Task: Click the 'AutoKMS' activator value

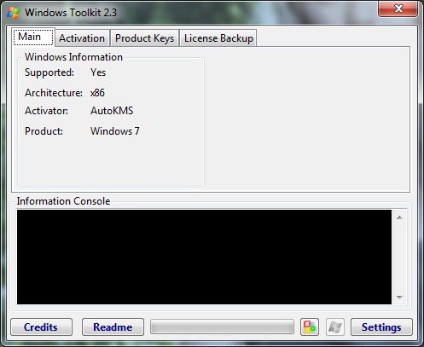Action: [112, 111]
